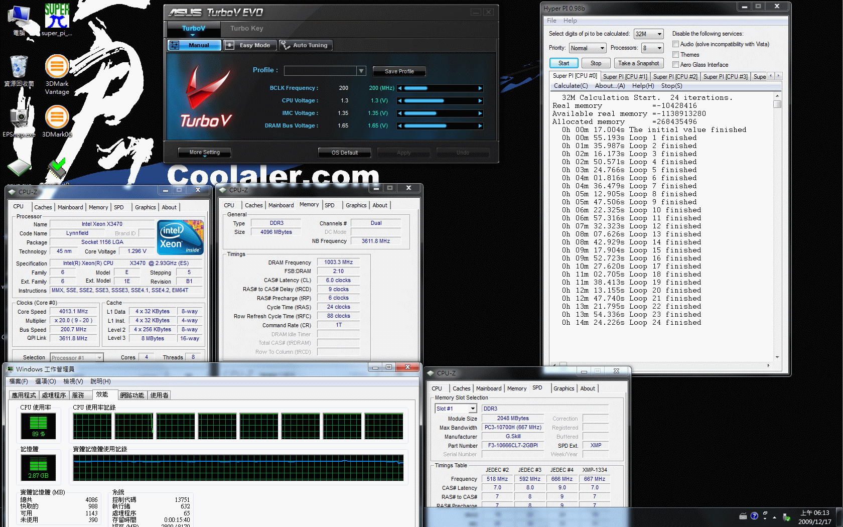The image size is (843, 527).
Task: Select the About tab in CPU-Z CPU window
Action: [x=169, y=207]
